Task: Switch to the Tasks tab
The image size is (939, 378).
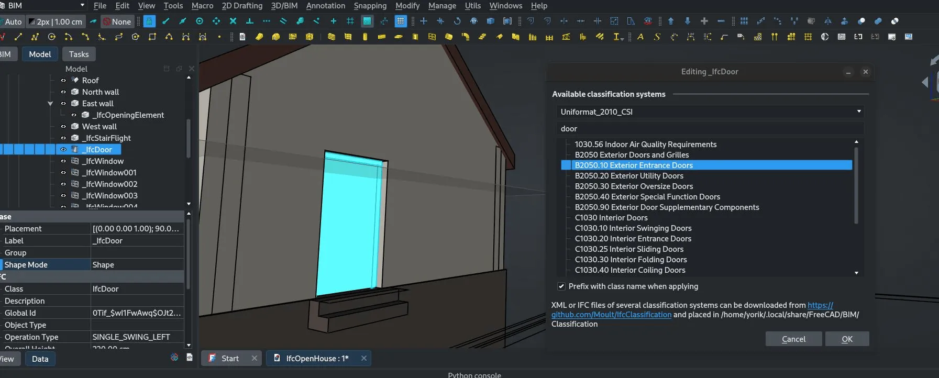Action: (79, 54)
